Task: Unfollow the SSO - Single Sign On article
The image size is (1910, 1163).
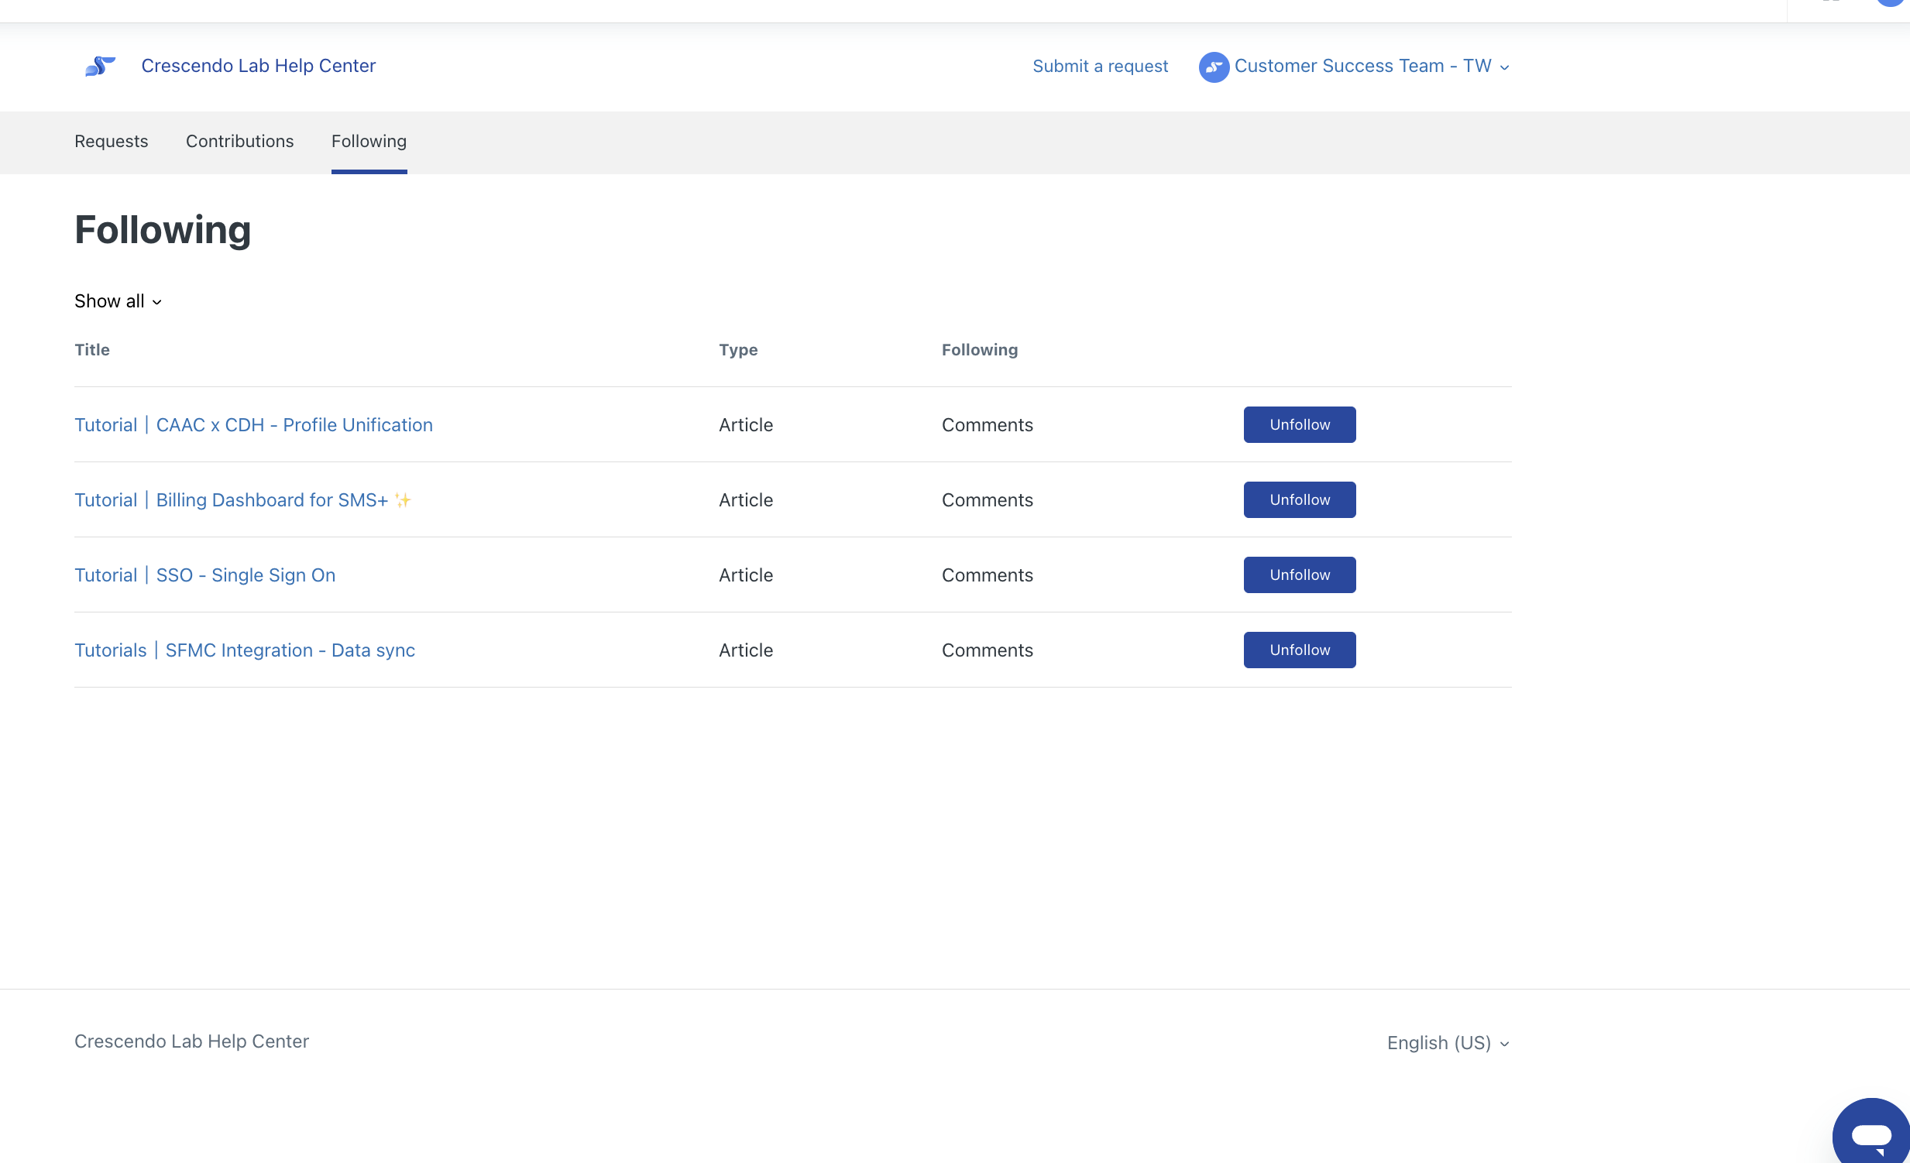Action: point(1299,575)
